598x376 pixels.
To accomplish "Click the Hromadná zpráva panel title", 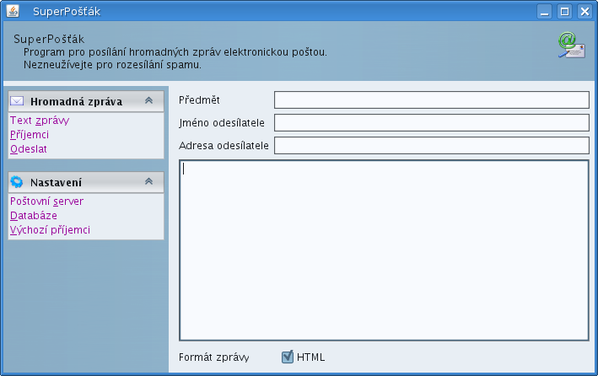I will [x=76, y=101].
